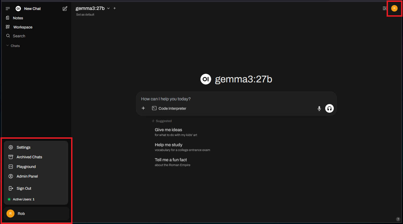
Task: Click the orange R avatar at top right
Action: click(394, 8)
